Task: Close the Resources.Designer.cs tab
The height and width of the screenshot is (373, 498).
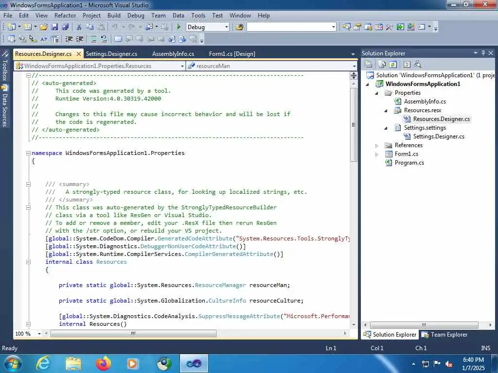Action: pos(78,54)
